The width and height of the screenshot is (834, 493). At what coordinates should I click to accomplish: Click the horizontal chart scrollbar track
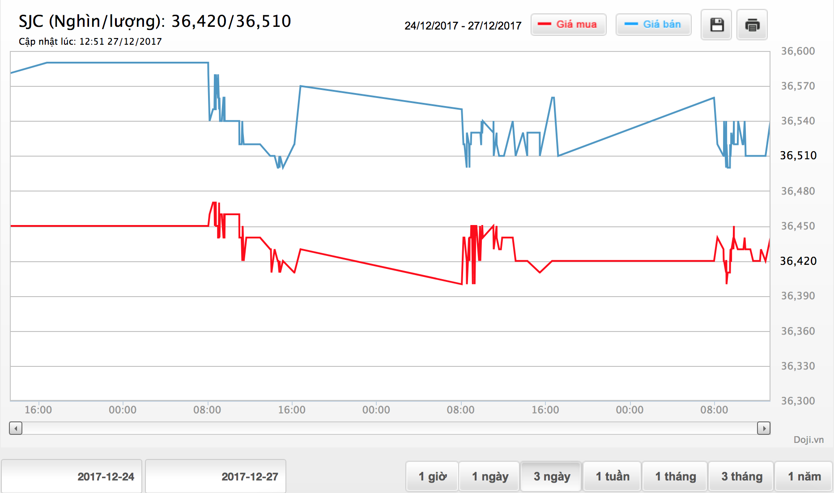click(390, 429)
